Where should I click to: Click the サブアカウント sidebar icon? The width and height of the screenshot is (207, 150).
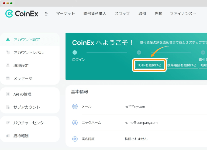[x=8, y=107]
